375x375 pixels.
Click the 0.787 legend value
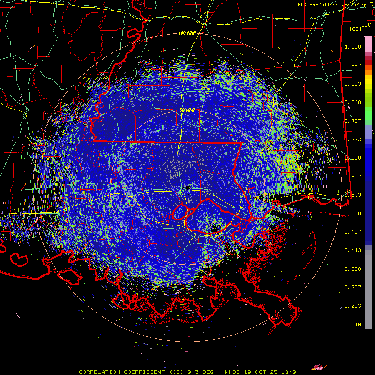[353, 121]
